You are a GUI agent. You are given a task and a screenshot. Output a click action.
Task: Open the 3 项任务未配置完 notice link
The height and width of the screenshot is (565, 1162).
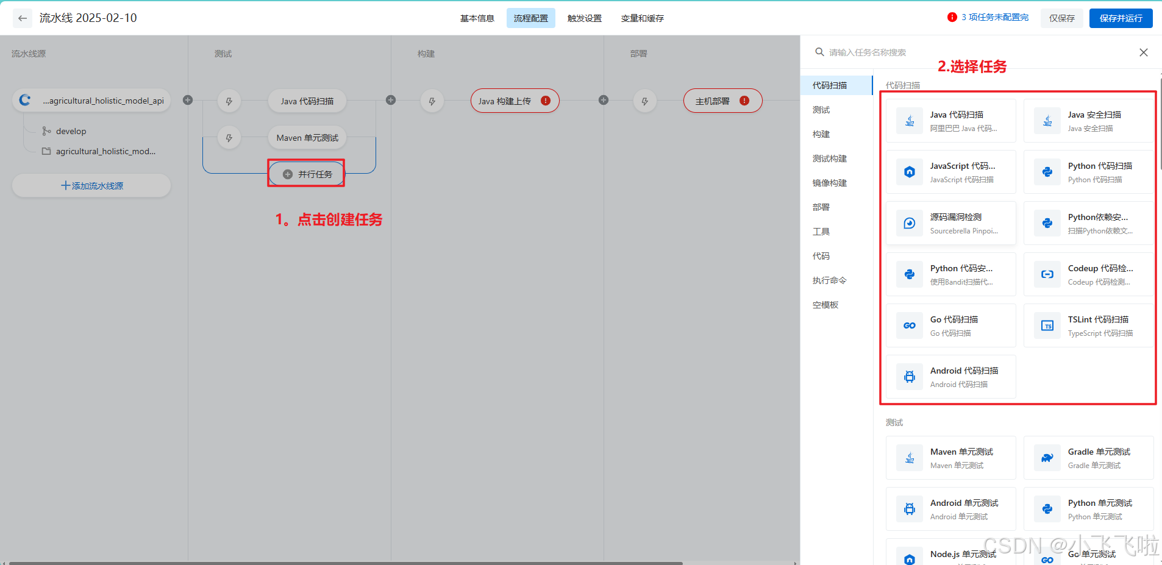coord(995,17)
